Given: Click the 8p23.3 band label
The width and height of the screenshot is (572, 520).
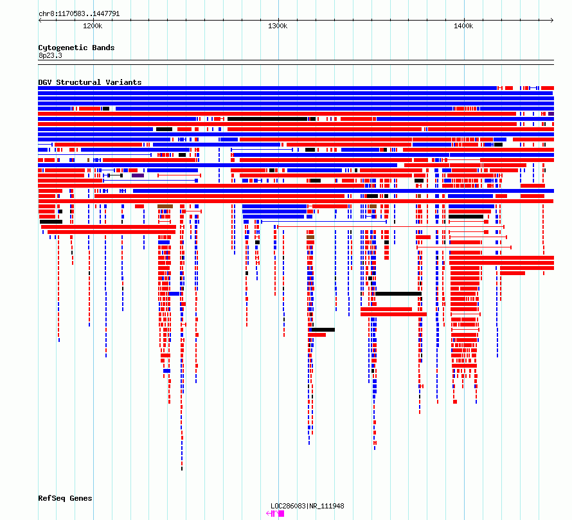Looking at the screenshot, I should coord(50,55).
